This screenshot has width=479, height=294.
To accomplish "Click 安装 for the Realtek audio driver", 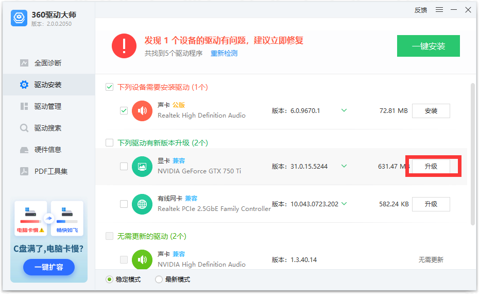I will (431, 111).
